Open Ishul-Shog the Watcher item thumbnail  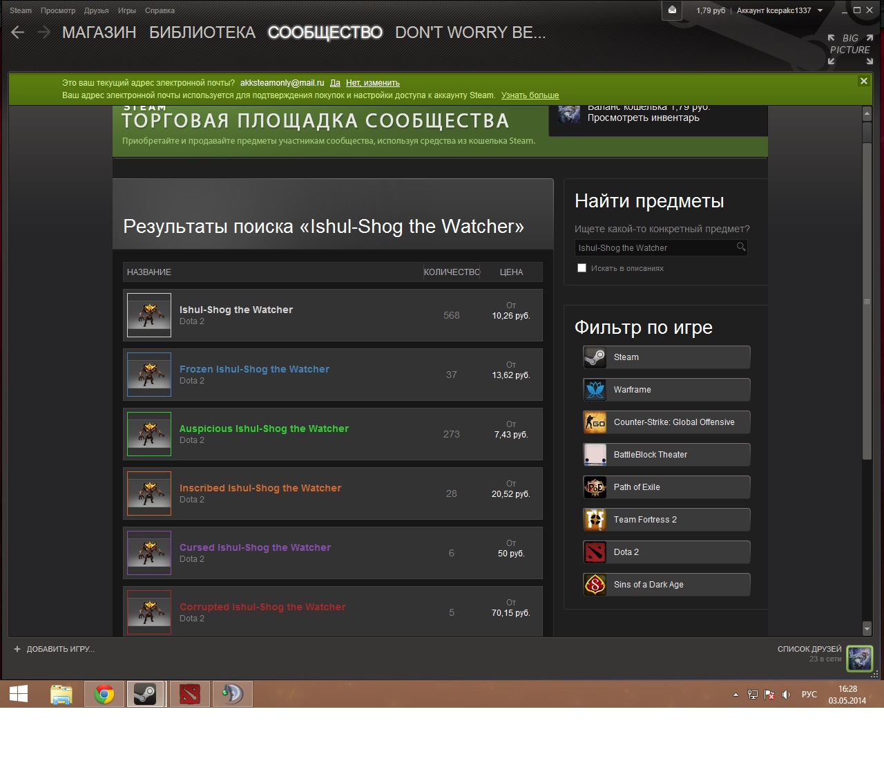[x=149, y=315]
